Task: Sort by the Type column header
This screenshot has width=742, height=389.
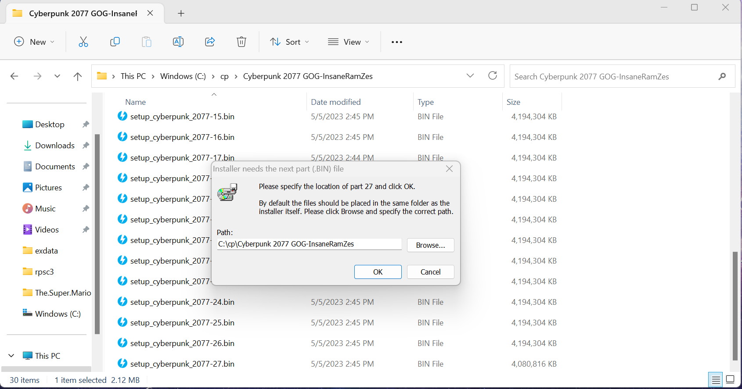Action: tap(425, 102)
